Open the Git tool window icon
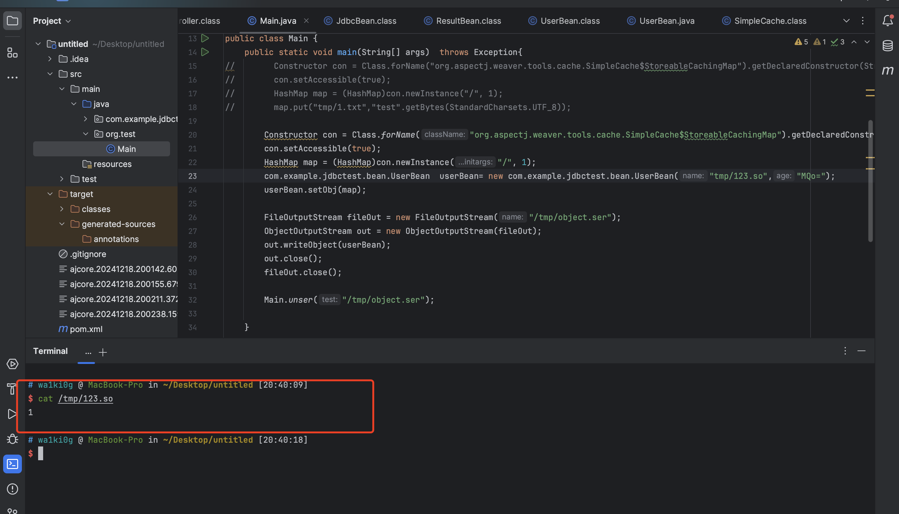 pos(13,511)
